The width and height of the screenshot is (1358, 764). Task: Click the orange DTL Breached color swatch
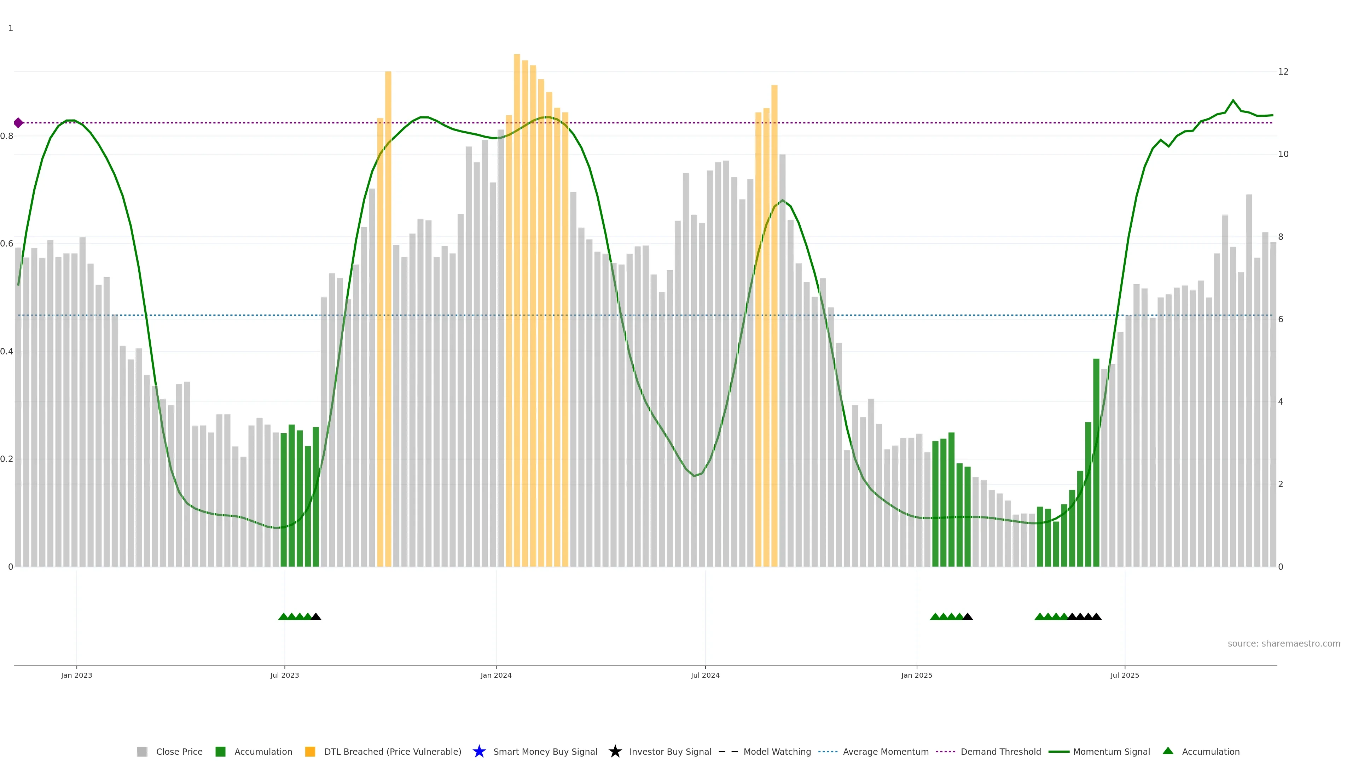coord(310,751)
